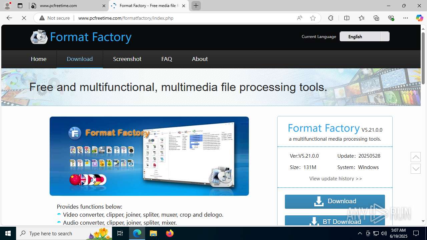Click the 'Free and multifunctional' banner headline
The width and height of the screenshot is (427, 240).
pos(178,87)
